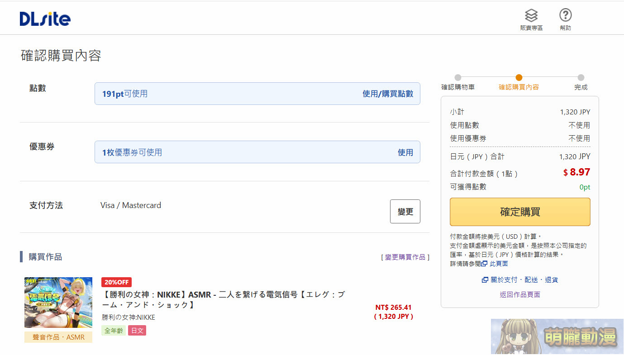Click the 完成 step dot in progress bar
This screenshot has height=355, width=624.
pos(581,77)
